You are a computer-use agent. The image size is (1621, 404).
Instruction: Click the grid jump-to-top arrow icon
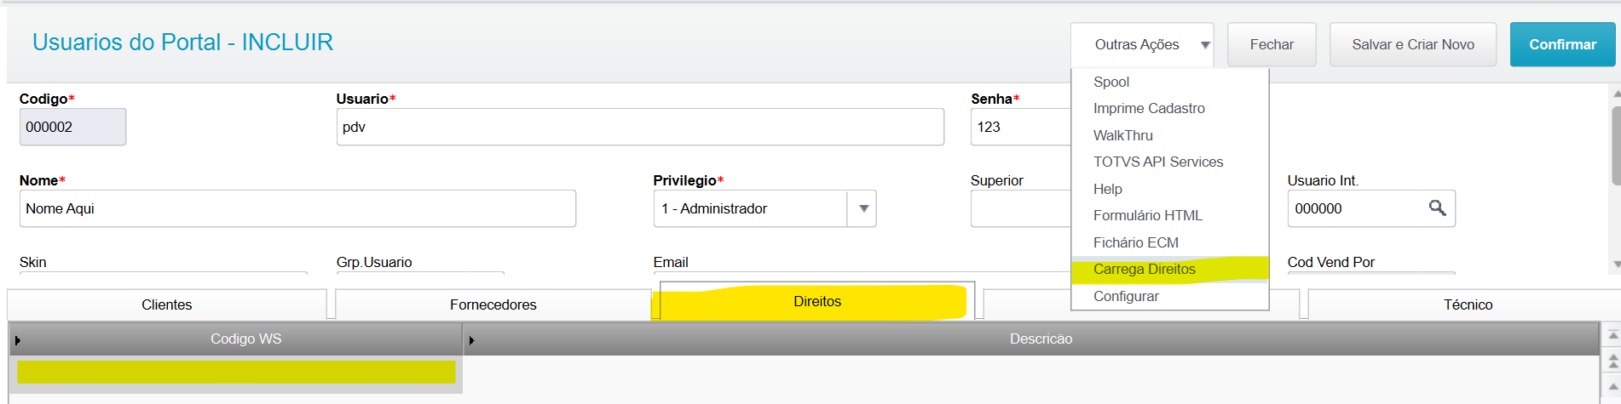1612,336
